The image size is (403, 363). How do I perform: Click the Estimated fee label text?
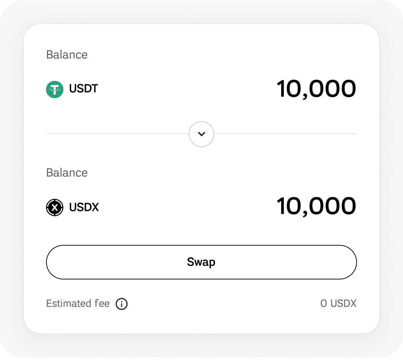(78, 304)
